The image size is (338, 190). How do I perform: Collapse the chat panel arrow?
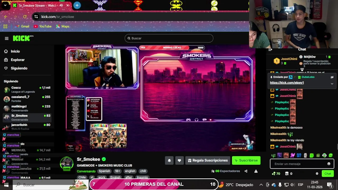pyautogui.click(x=270, y=49)
